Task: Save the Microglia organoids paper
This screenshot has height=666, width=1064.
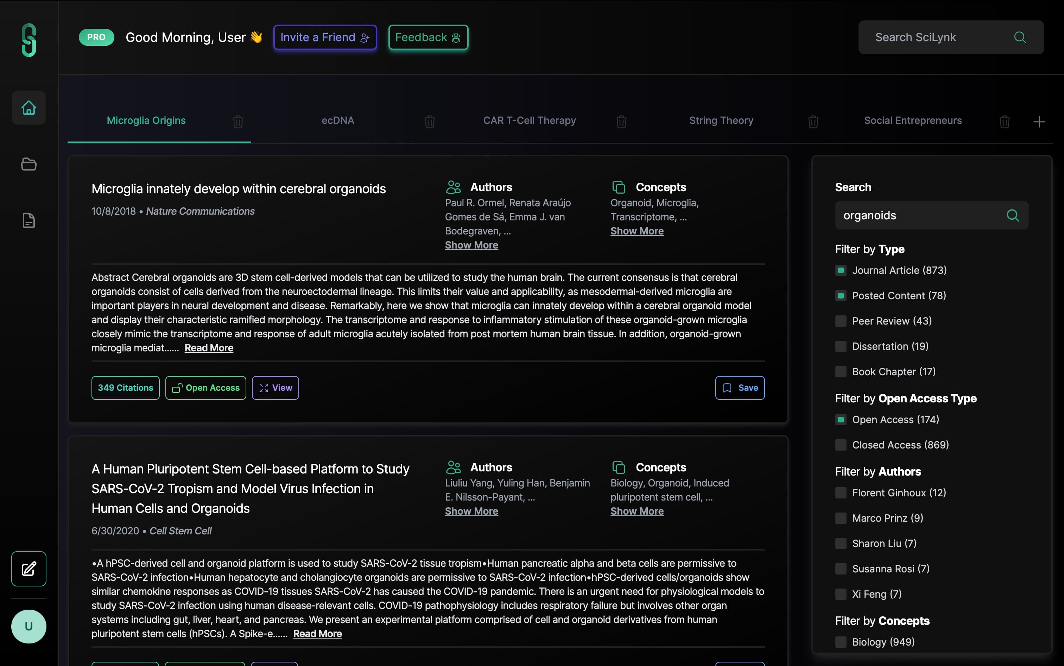Action: 740,388
